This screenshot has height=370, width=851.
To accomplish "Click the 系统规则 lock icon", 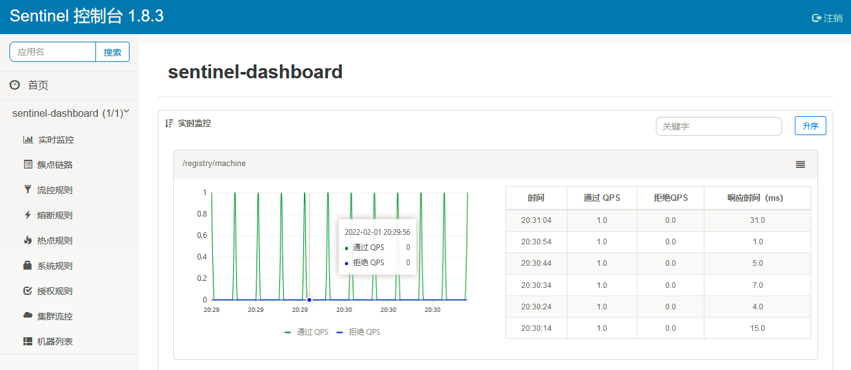I will click(28, 265).
